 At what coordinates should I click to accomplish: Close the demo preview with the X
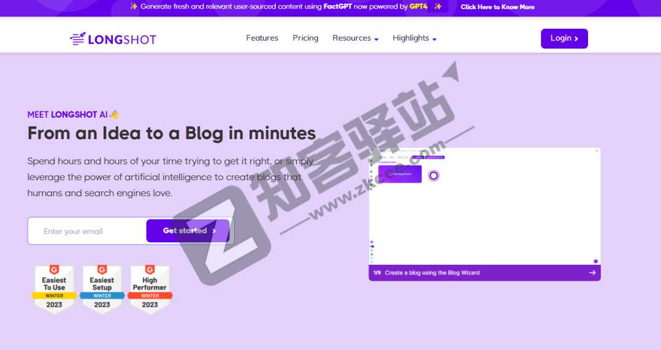click(x=597, y=151)
